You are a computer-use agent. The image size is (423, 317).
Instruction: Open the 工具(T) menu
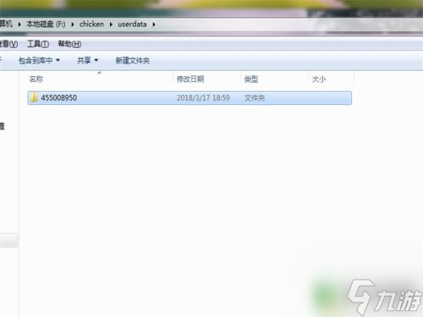[38, 44]
